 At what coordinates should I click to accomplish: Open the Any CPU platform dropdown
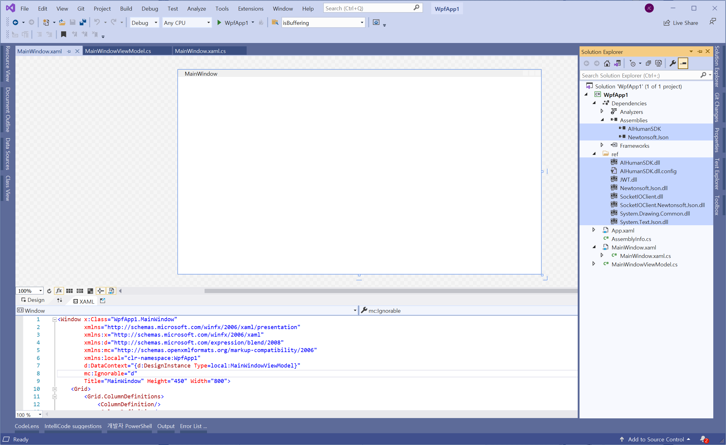(187, 23)
